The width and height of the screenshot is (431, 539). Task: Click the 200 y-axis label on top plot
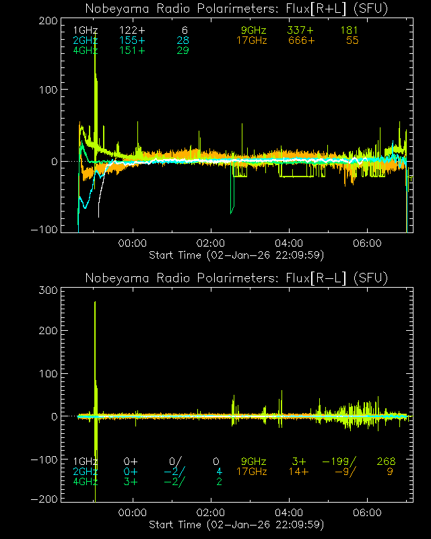[x=48, y=21]
